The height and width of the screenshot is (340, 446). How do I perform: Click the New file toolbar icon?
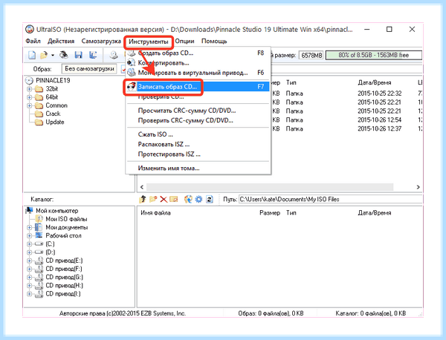32,55
